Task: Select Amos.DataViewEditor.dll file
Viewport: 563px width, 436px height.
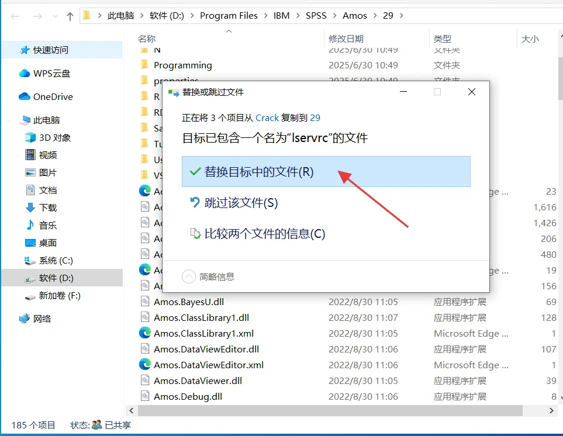Action: point(206,349)
